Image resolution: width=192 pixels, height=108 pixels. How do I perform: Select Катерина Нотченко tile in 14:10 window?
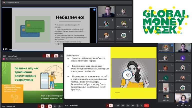pos(166,48)
